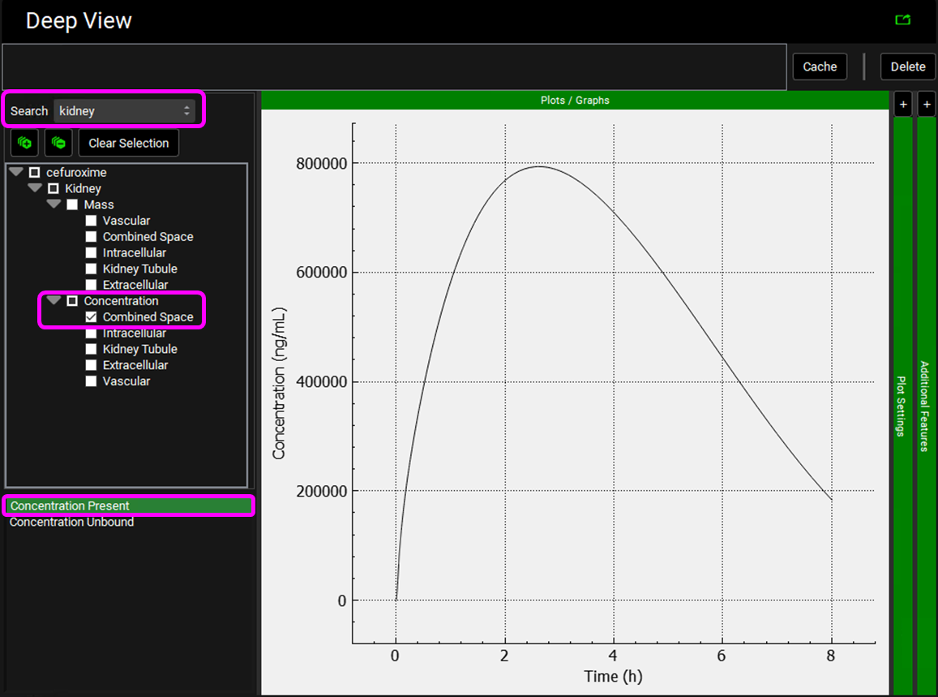Click the expand-all (plus) tree icon
Image resolution: width=938 pixels, height=697 pixels.
tap(24, 143)
